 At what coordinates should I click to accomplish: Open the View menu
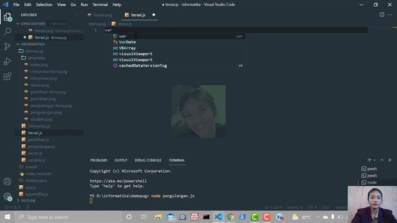(61, 4)
